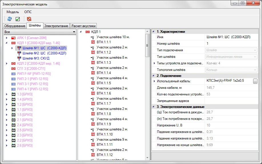Screen dimensions: 262x164
Task: Open the Расчет акустики tab
Action: 84,26
